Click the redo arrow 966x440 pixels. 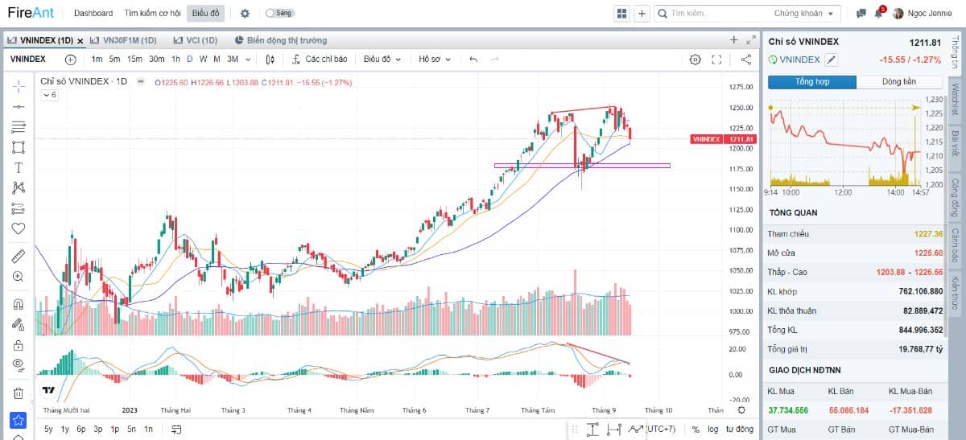(x=495, y=59)
